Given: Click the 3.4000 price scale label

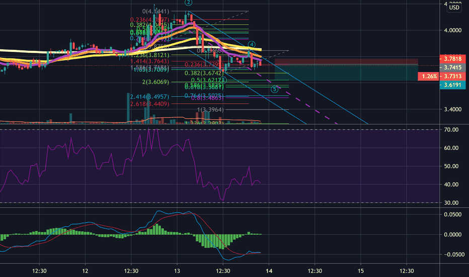Looking at the screenshot, I should (452, 109).
